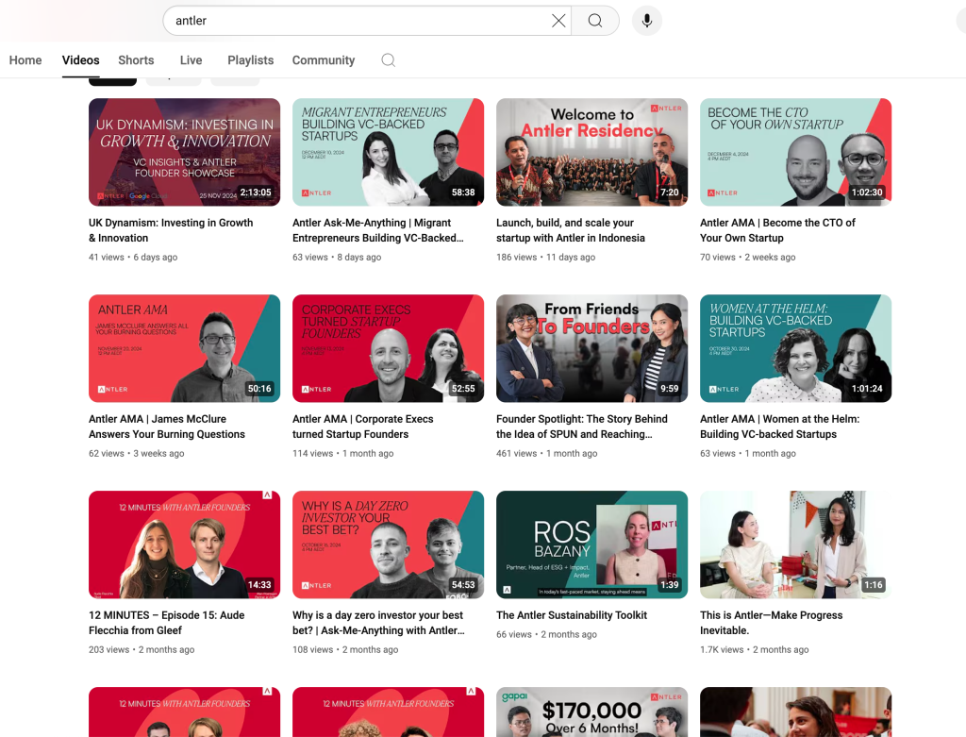Play the Welcome to Antler Residency thumbnail

[x=591, y=152]
